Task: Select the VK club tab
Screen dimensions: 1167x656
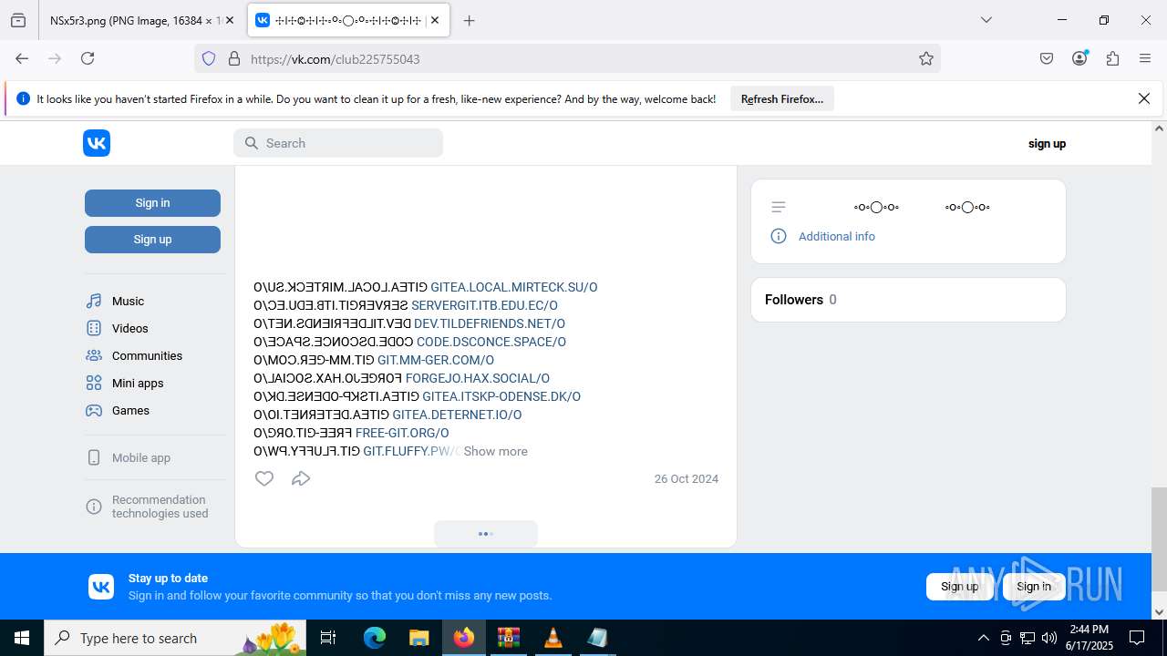Action: coord(349,20)
